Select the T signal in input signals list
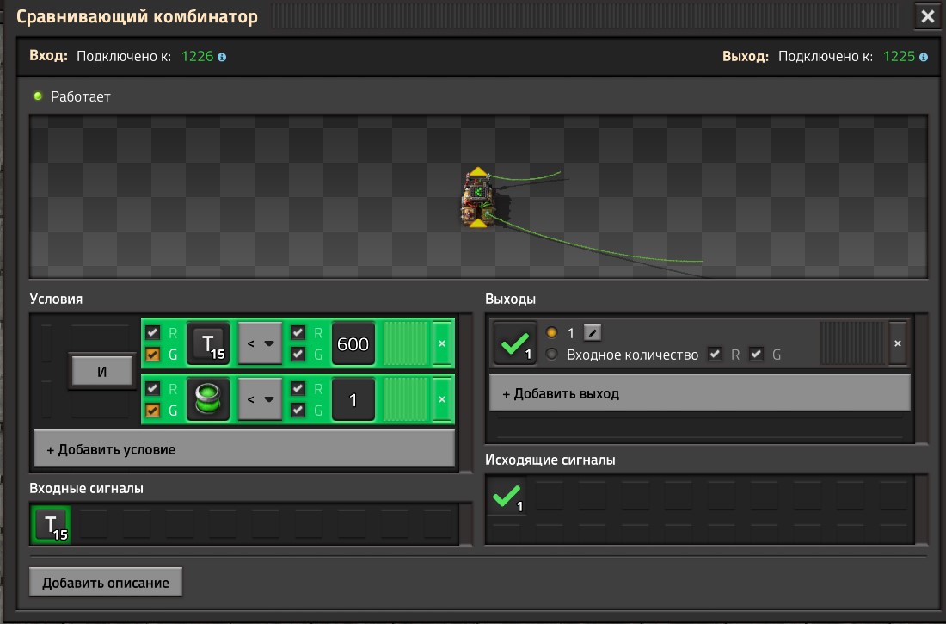 pos(51,524)
